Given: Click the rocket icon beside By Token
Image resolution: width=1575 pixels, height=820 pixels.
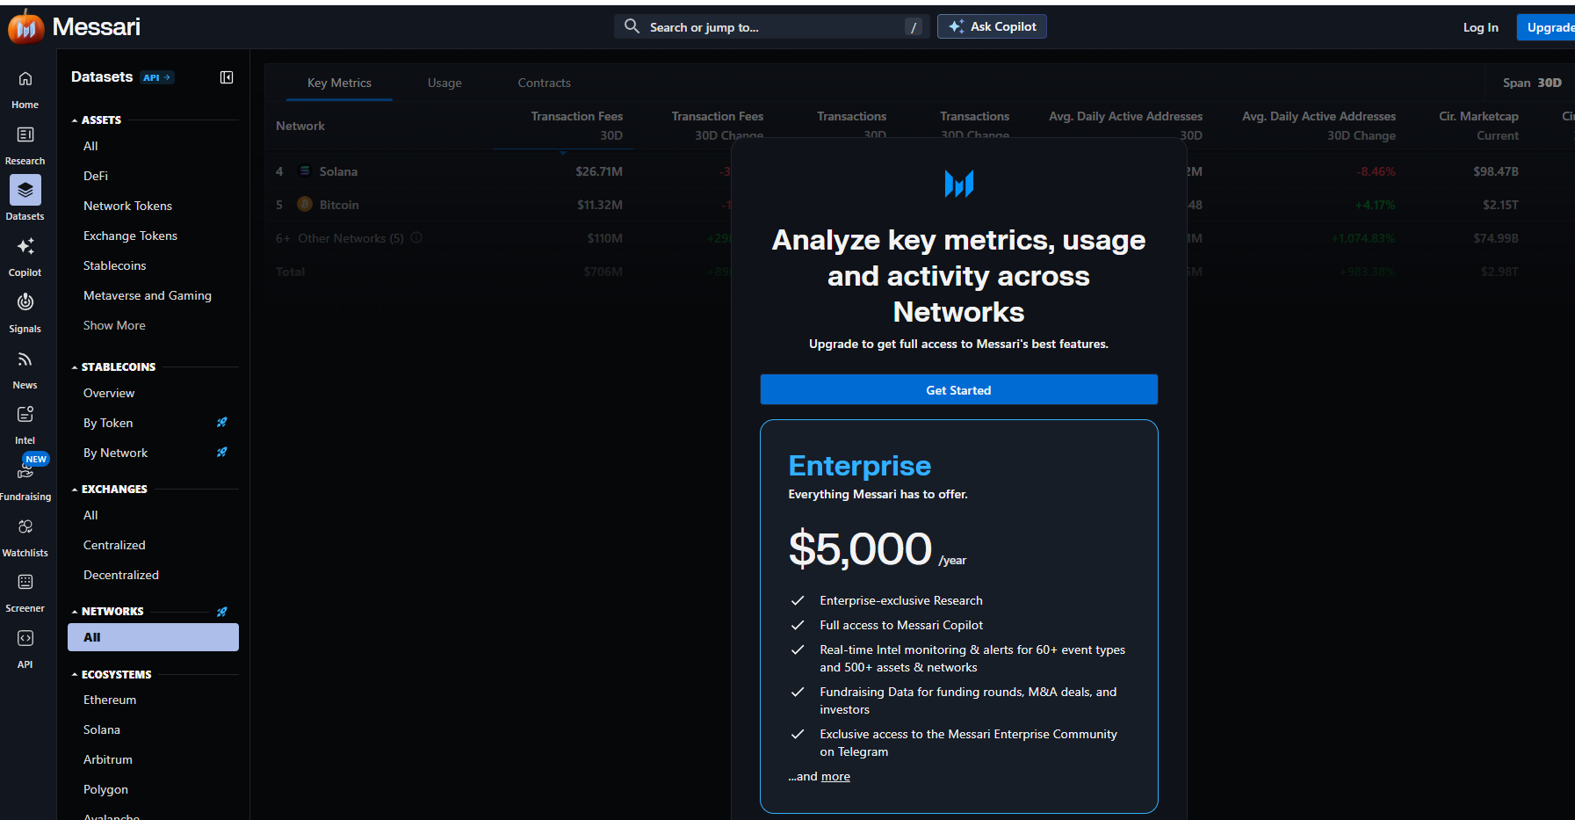Looking at the screenshot, I should click(x=222, y=423).
